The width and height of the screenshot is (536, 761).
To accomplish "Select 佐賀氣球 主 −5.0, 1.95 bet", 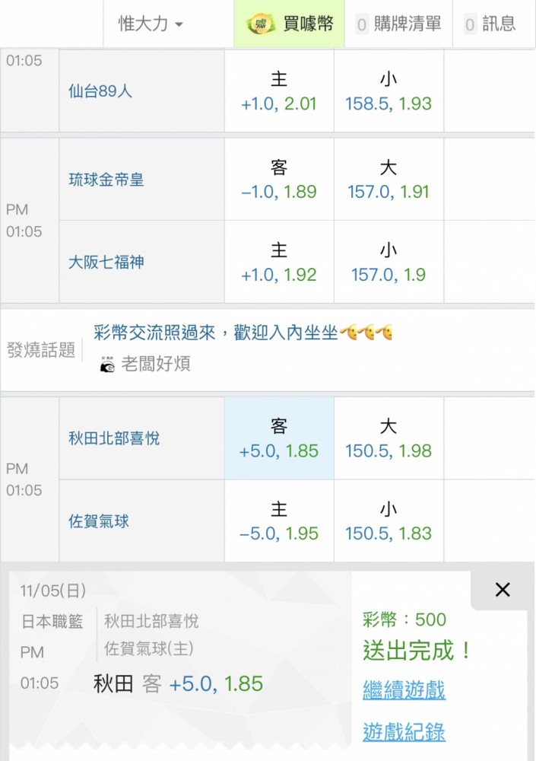I will [279, 522].
